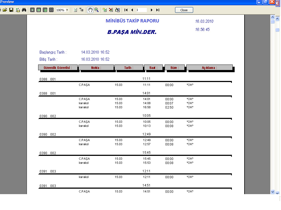
Task: Go to the next page
Action: click(x=151, y=10)
